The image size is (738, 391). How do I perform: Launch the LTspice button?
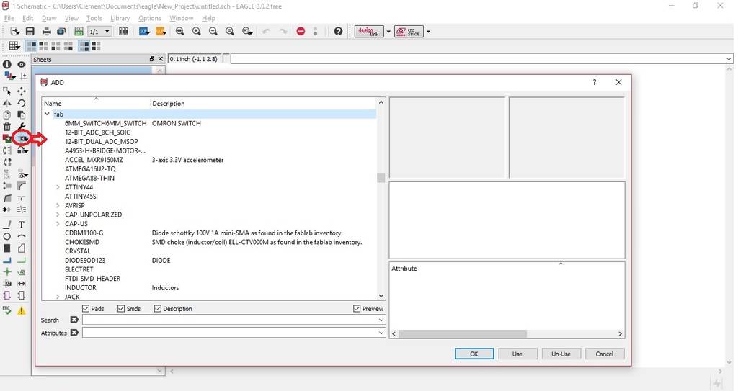click(409, 32)
